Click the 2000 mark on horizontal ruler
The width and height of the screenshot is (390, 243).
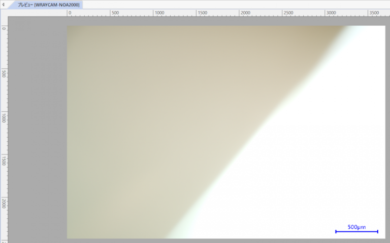click(245, 13)
